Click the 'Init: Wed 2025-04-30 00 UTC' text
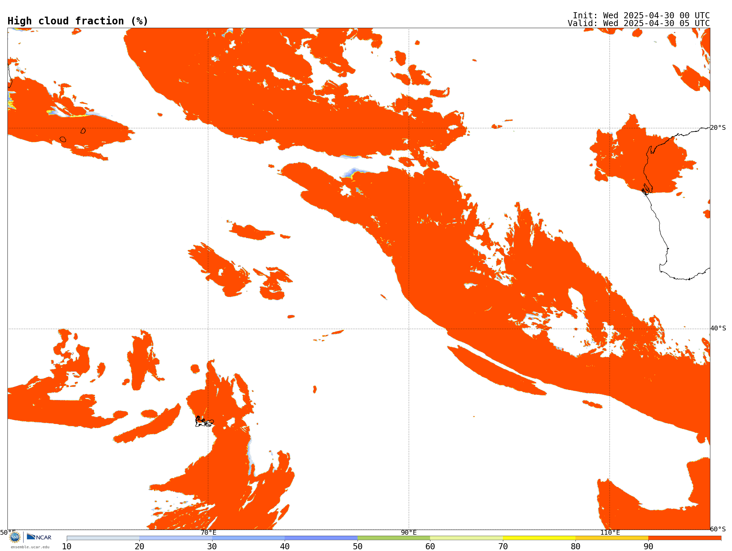Screen dimensions: 732x551 coord(641,16)
